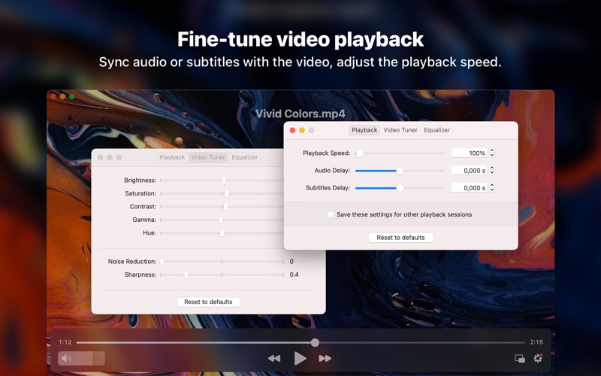
Task: Click the Playback Speed 100% field
Action: [x=469, y=153]
